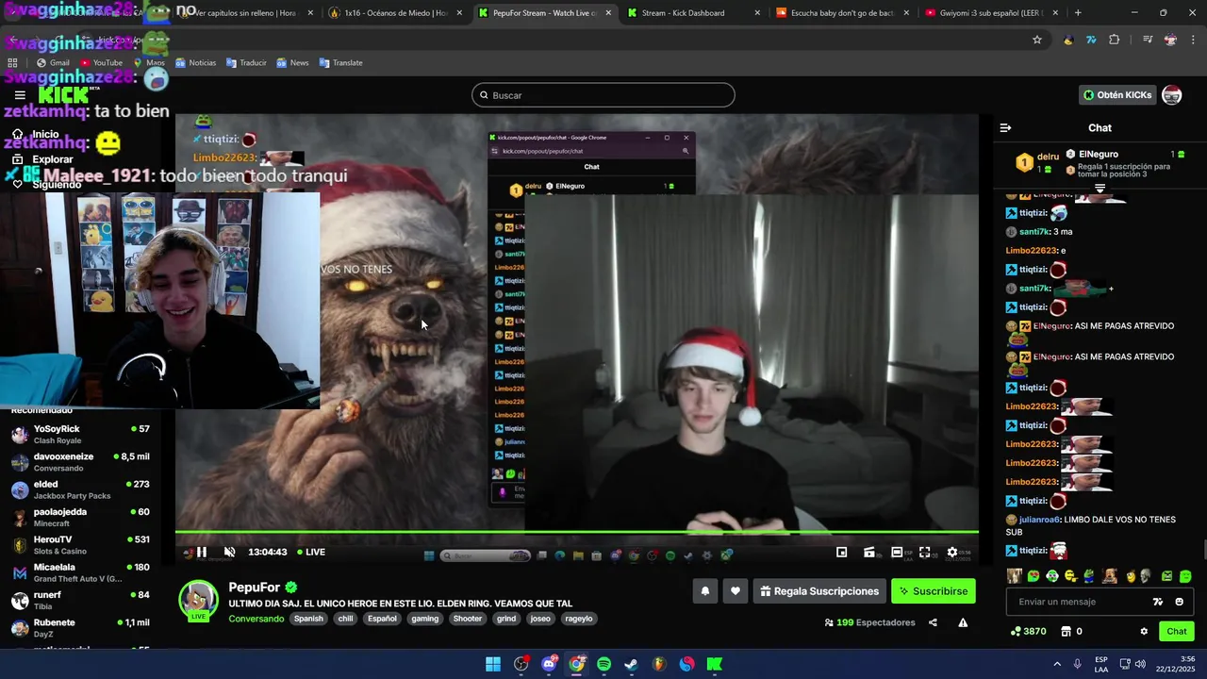Image resolution: width=1207 pixels, height=679 pixels.
Task: Select the Shooter tag
Action: pyautogui.click(x=468, y=619)
